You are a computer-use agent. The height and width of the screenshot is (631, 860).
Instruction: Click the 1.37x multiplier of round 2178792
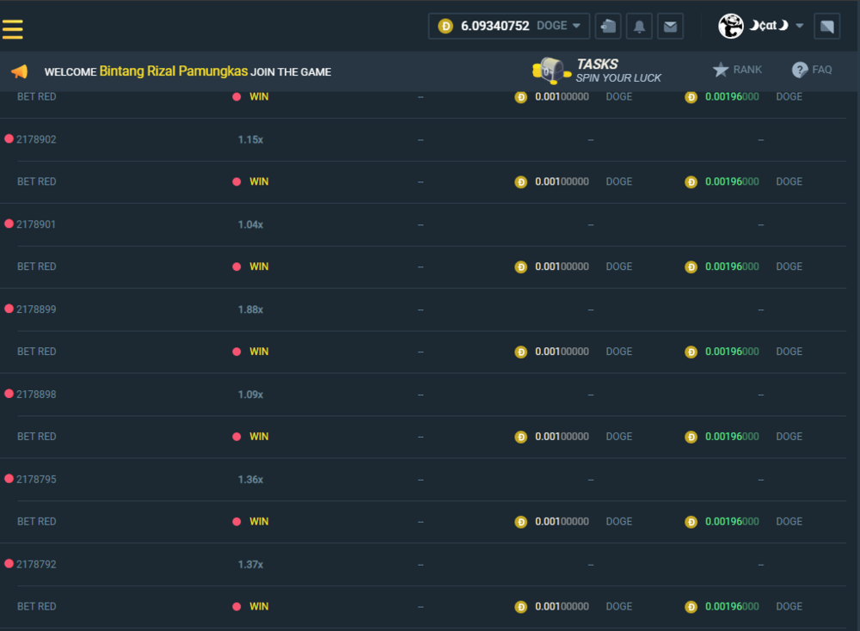(x=250, y=565)
